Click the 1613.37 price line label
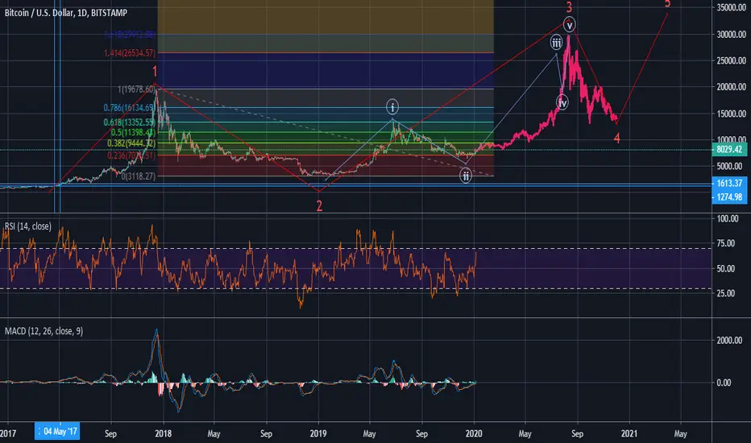Viewport: 751px width, 443px height. point(729,183)
